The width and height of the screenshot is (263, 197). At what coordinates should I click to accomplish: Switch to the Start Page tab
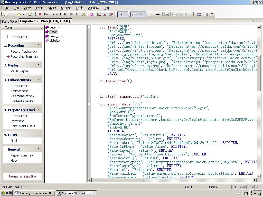tap(9, 22)
